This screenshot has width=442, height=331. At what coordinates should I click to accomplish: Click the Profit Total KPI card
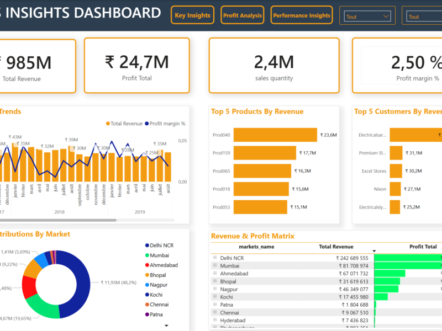(x=136, y=66)
